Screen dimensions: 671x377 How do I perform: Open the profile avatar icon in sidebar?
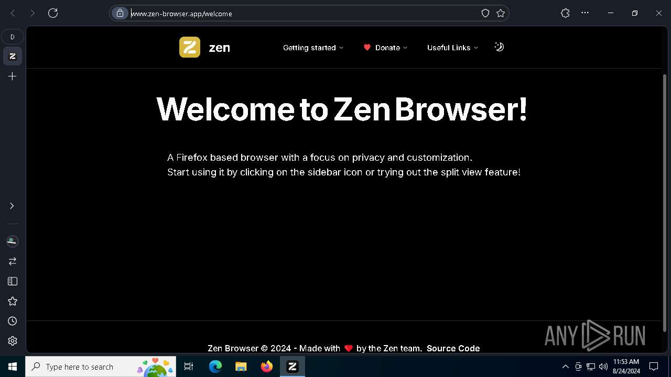pos(13,241)
